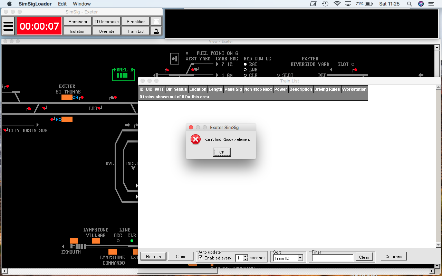This screenshot has height=276, width=442.
Task: Click the red simulation clock display
Action: [39, 26]
